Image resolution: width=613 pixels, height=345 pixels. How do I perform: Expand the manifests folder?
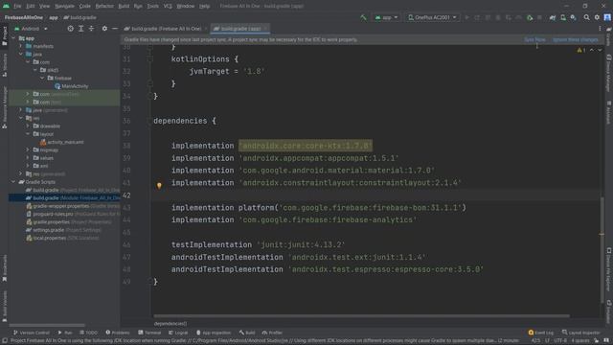pyautogui.click(x=21, y=46)
